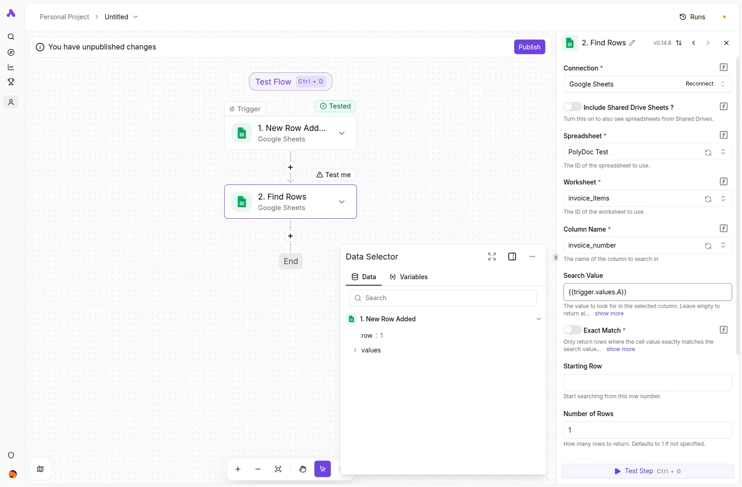
Task: Click the Search Value input field
Action: tap(647, 292)
